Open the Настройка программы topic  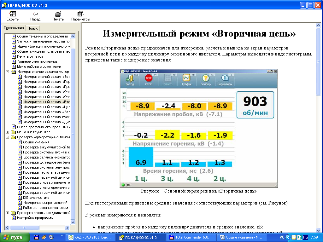(35, 218)
